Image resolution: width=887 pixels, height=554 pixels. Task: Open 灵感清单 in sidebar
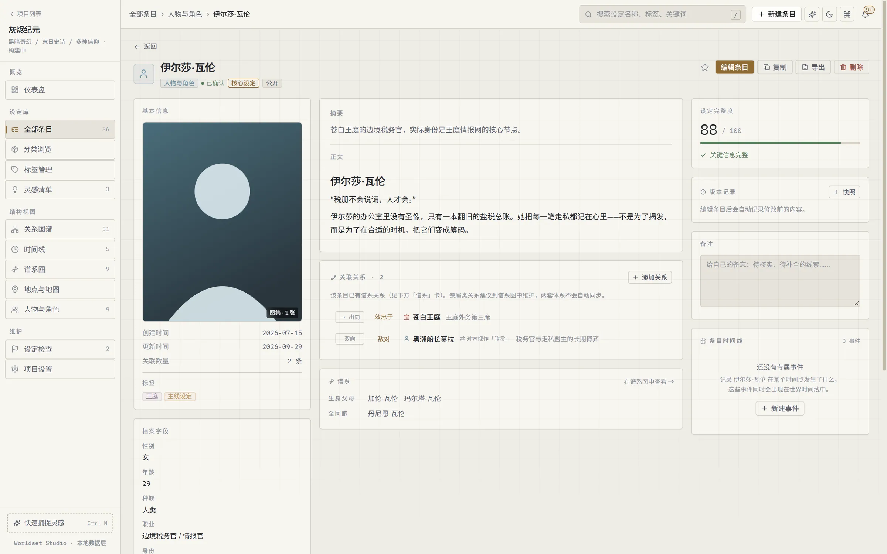point(60,189)
